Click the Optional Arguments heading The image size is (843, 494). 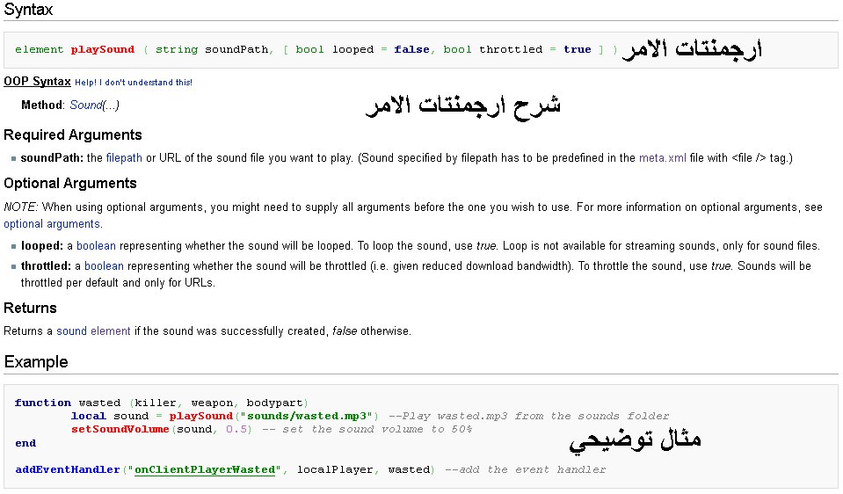pos(70,184)
